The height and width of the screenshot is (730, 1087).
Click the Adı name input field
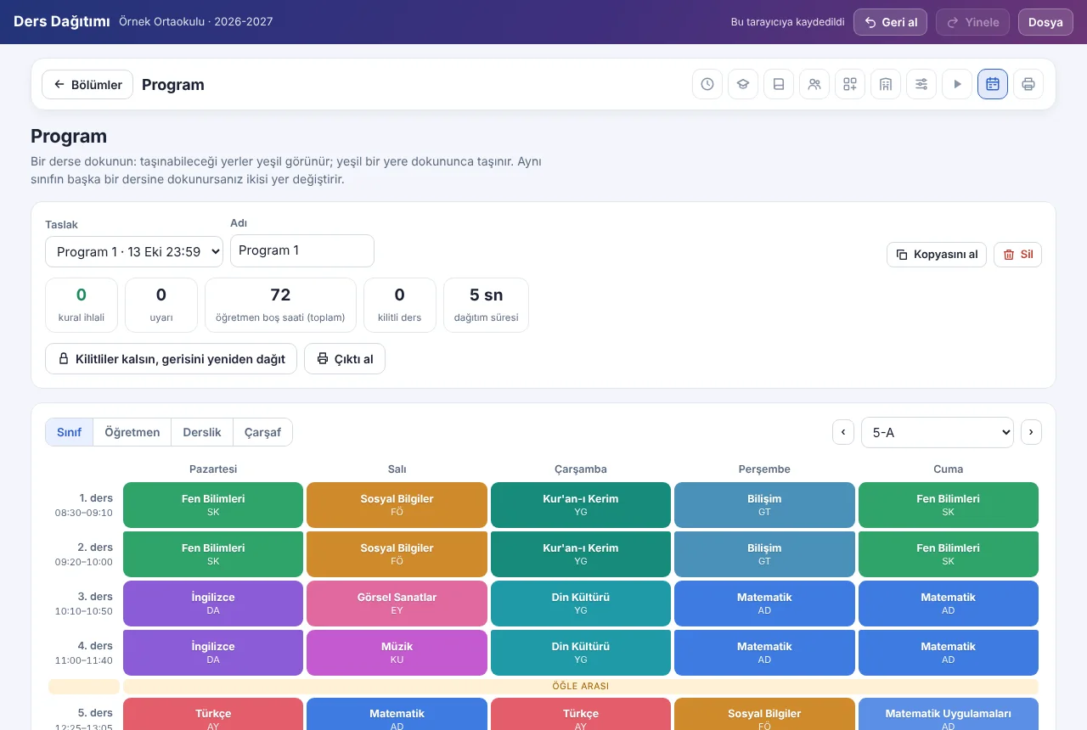[302, 250]
